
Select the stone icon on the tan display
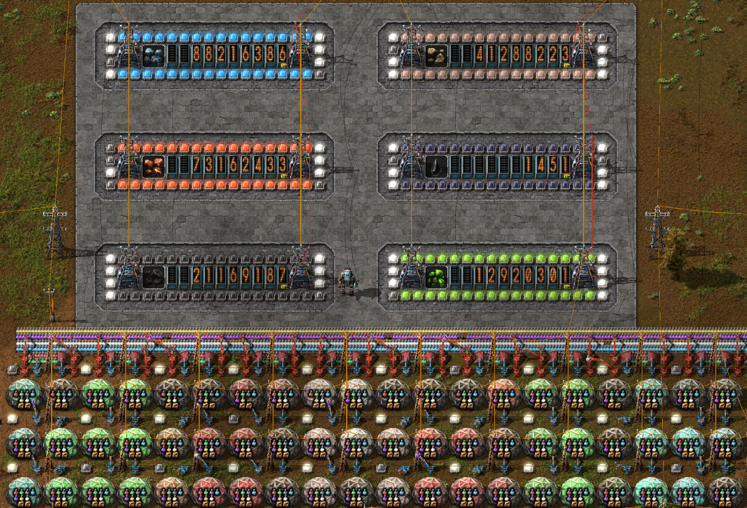coord(436,55)
